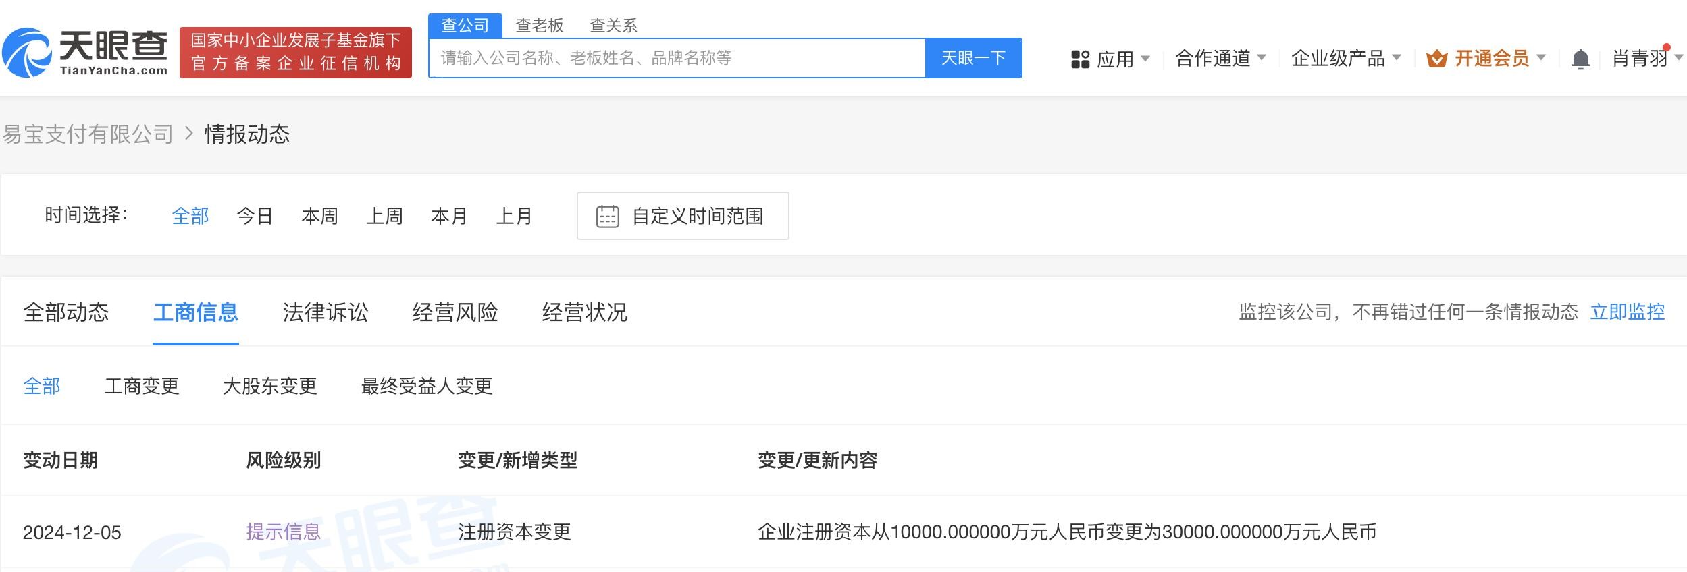Viewport: 1687px width, 572px height.
Task: Click the calendar icon for custom range
Action: [x=607, y=216]
